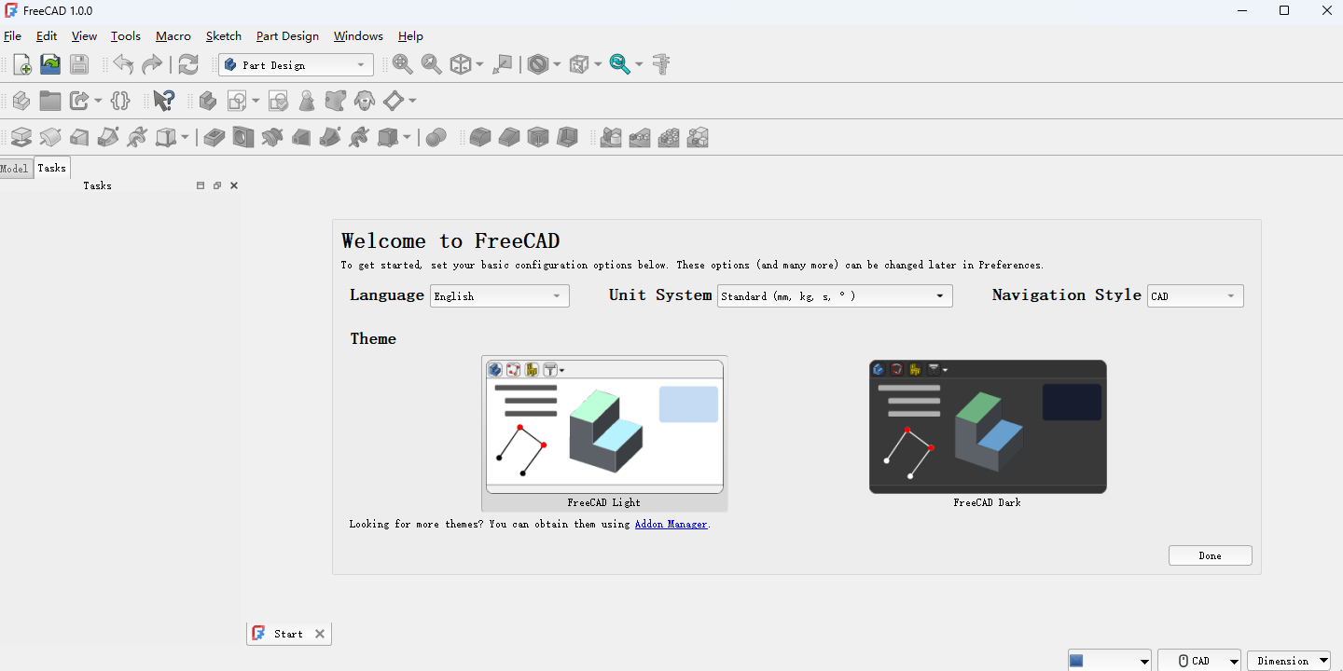Open the Windows menu
1343x671 pixels.
click(x=358, y=36)
